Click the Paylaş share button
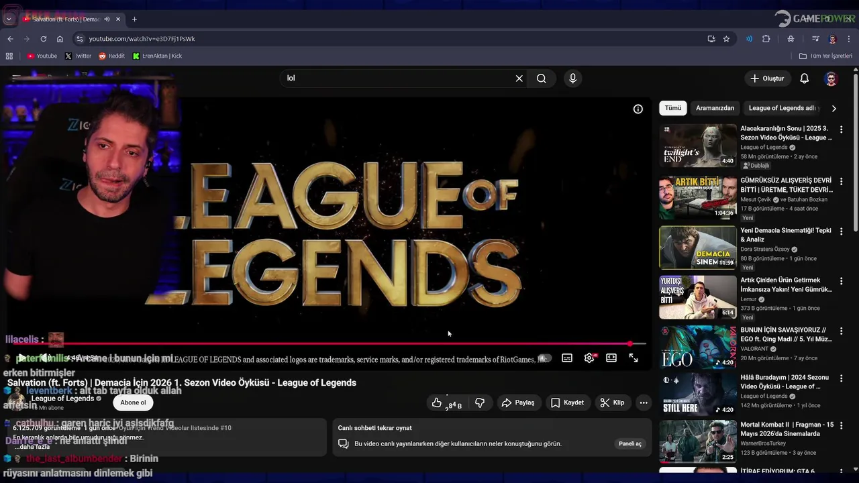This screenshot has height=483, width=859. tap(518, 402)
